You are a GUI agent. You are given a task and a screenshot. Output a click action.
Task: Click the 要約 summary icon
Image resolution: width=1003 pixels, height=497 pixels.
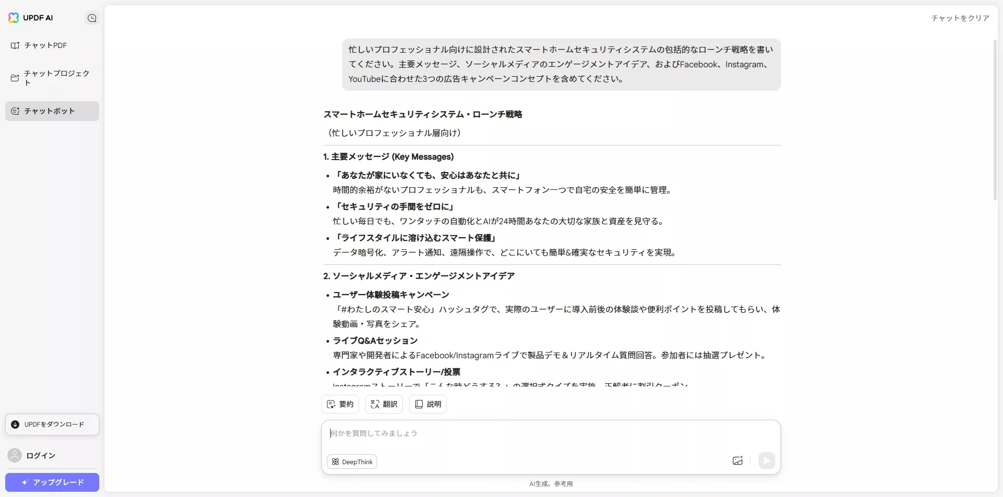(x=331, y=404)
